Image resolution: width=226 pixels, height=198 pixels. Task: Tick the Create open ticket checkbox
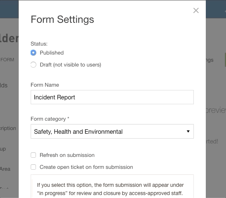coord(33,167)
